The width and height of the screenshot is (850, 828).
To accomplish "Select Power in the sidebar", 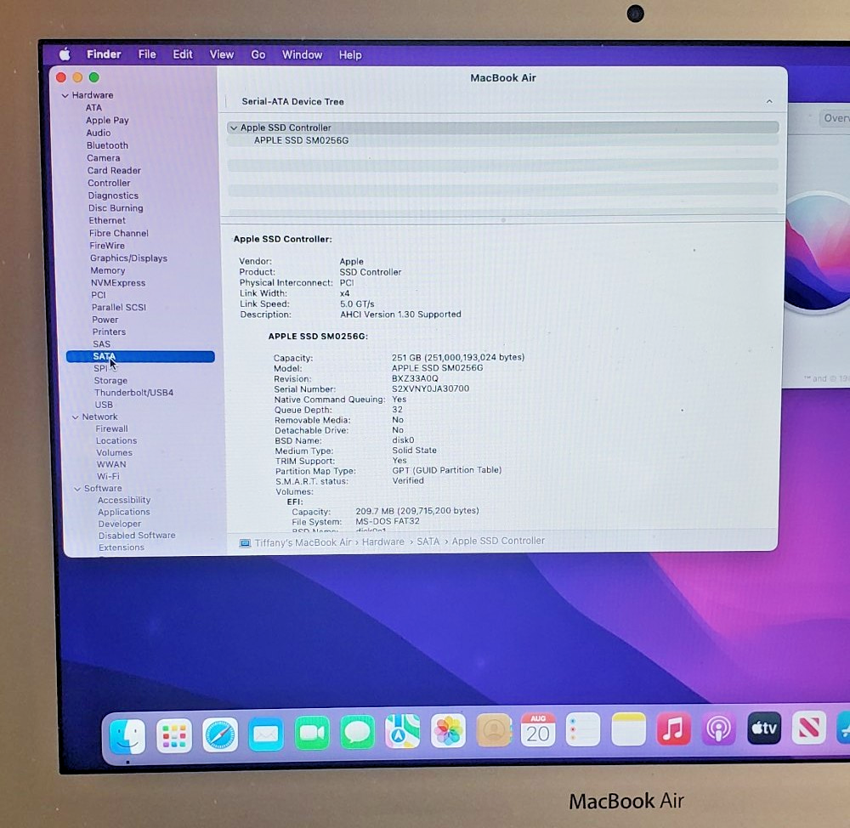I will pyautogui.click(x=105, y=320).
